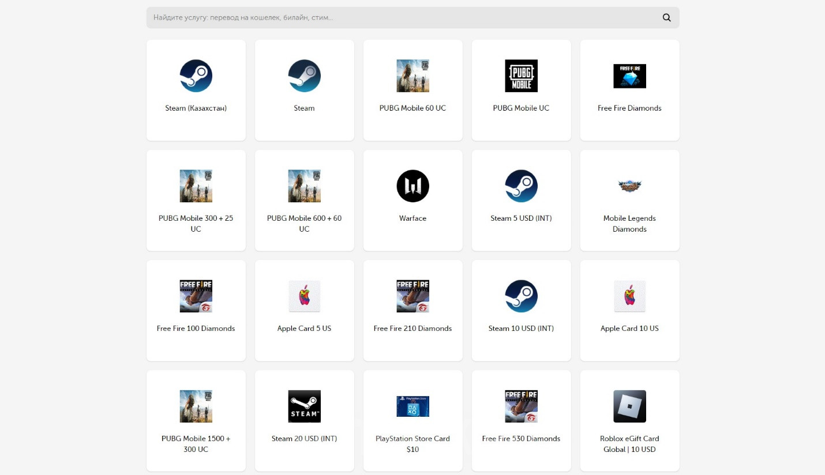The image size is (825, 475).
Task: Open the "Warface" service label
Action: coord(413,218)
